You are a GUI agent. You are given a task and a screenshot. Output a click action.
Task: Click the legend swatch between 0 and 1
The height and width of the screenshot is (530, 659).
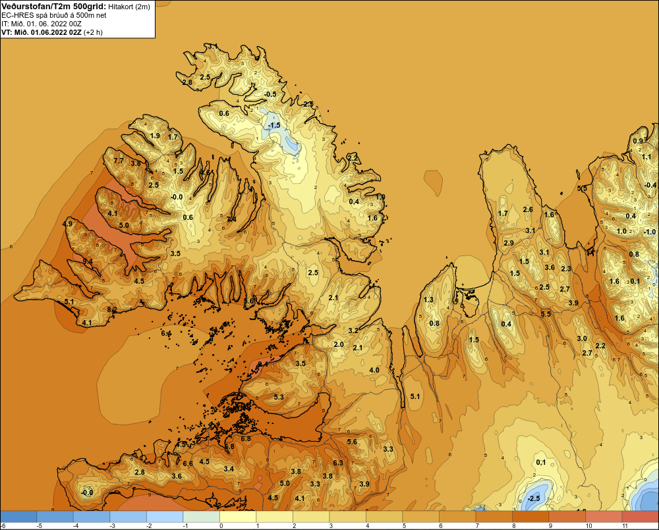click(238, 516)
